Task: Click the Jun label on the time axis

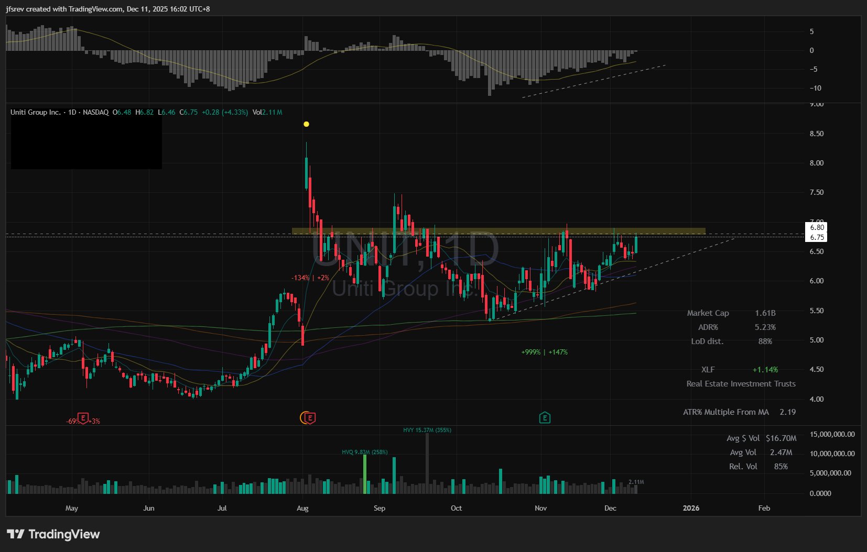Action: [149, 508]
